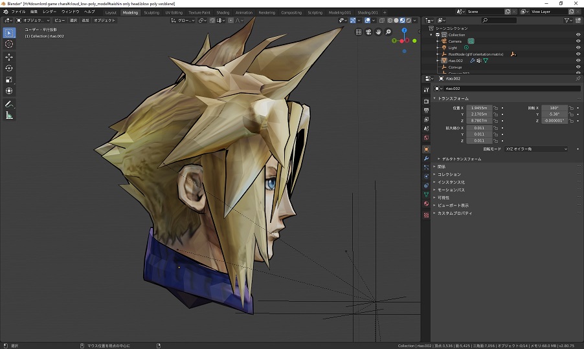The width and height of the screenshot is (584, 349).
Task: Hide the Camera object in viewport
Action: 578,41
